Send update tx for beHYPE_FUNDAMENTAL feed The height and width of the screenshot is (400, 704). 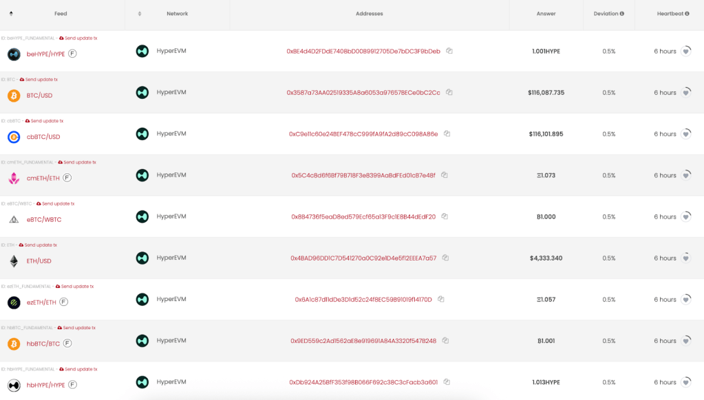[x=81, y=38]
